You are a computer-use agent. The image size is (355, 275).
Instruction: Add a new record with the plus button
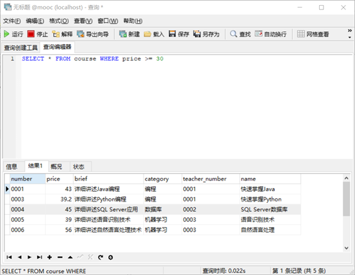[49, 257]
